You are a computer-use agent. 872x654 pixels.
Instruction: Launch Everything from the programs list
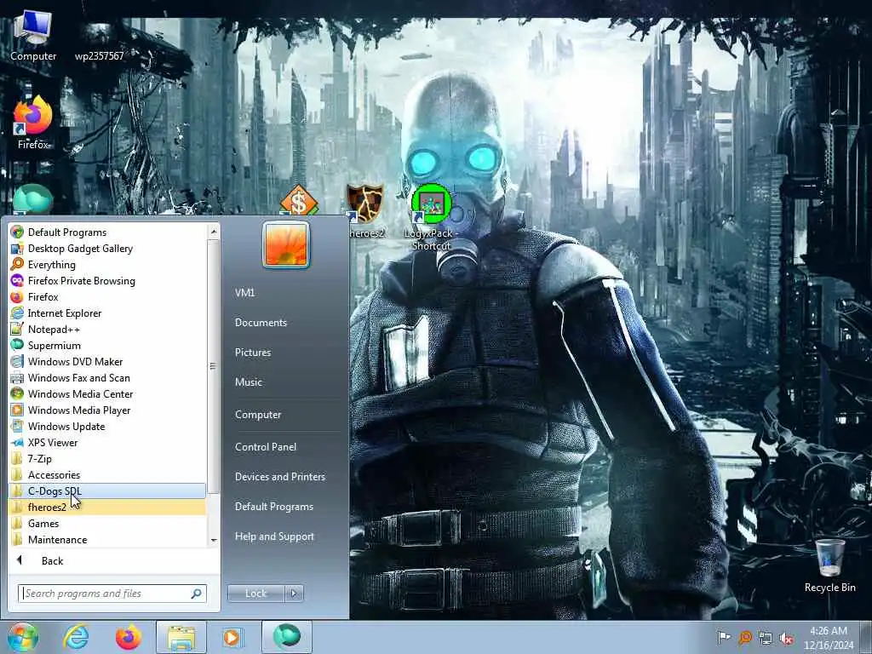(x=107, y=264)
